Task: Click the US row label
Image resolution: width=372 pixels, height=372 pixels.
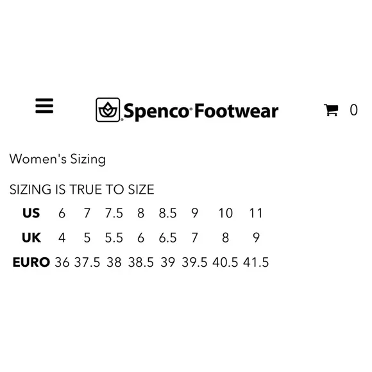Action: tap(31, 213)
